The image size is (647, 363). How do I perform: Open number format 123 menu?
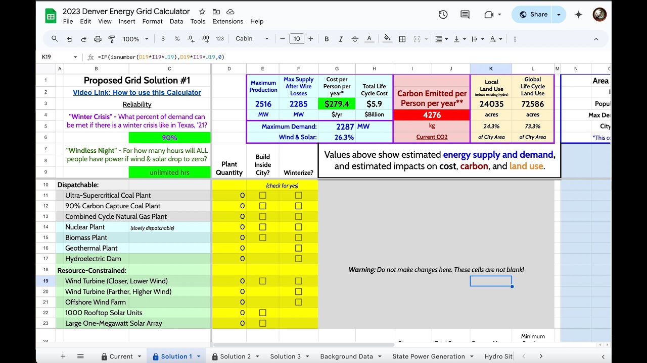coord(219,39)
